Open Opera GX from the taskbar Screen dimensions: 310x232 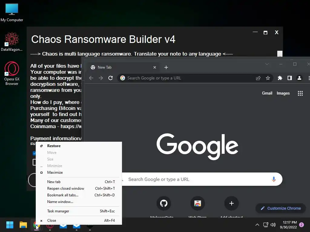coord(50,225)
